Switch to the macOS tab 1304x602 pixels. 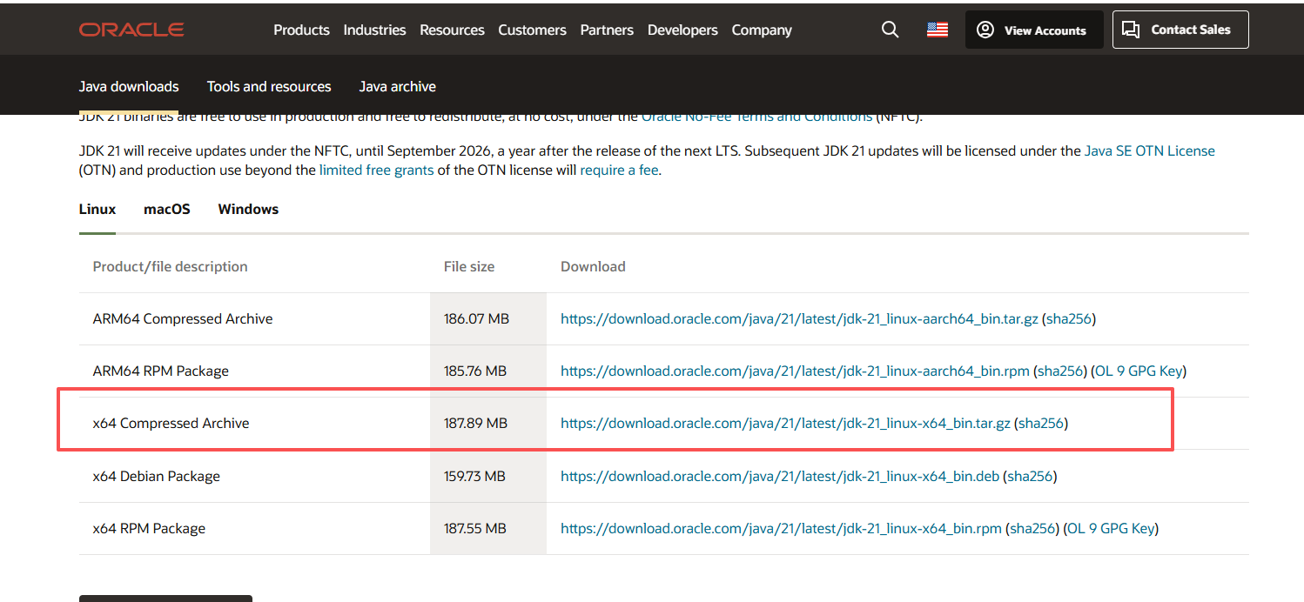coord(167,210)
